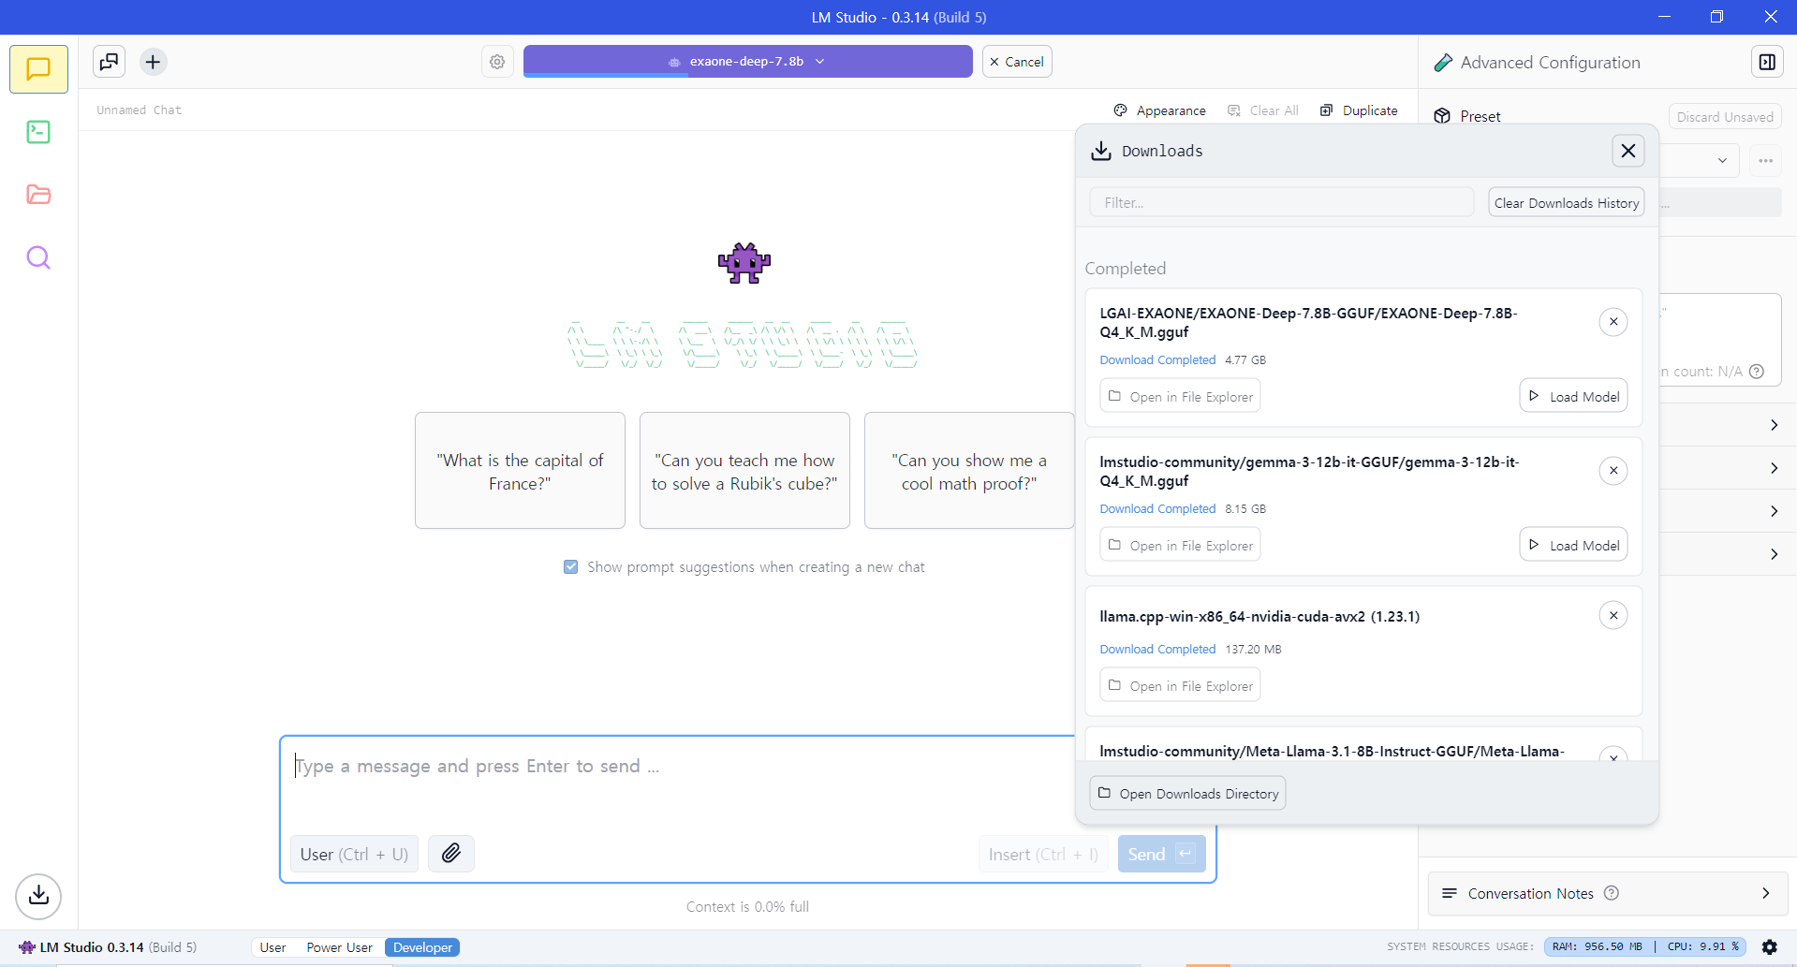Switch to Power User mode
This screenshot has height=967, width=1797.
point(339,947)
